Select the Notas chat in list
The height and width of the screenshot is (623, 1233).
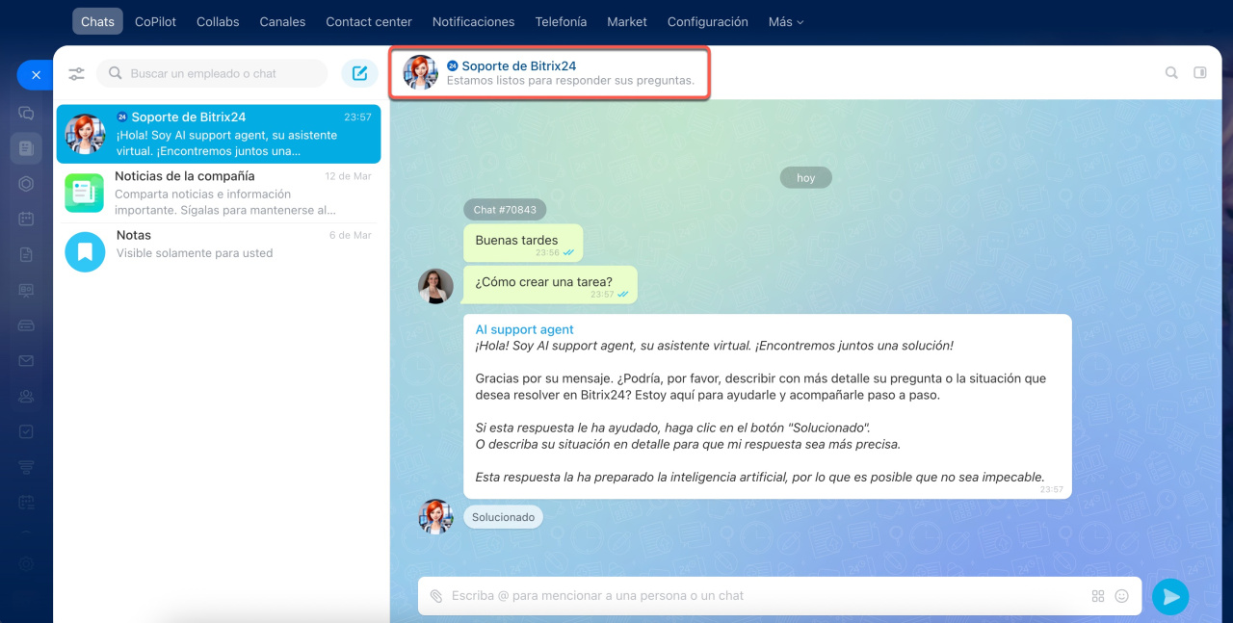tap(219, 244)
